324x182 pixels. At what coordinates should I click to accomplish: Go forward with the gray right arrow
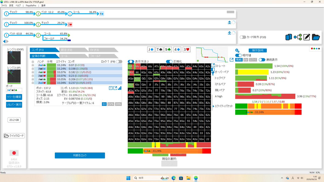click(7, 41)
